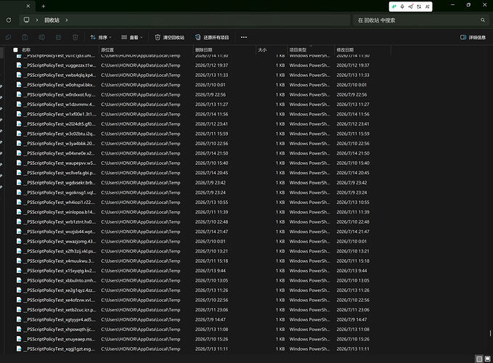The height and width of the screenshot is (363, 493).
Task: Click the Delete trash icon in the toolbar
Action: click(x=75, y=38)
